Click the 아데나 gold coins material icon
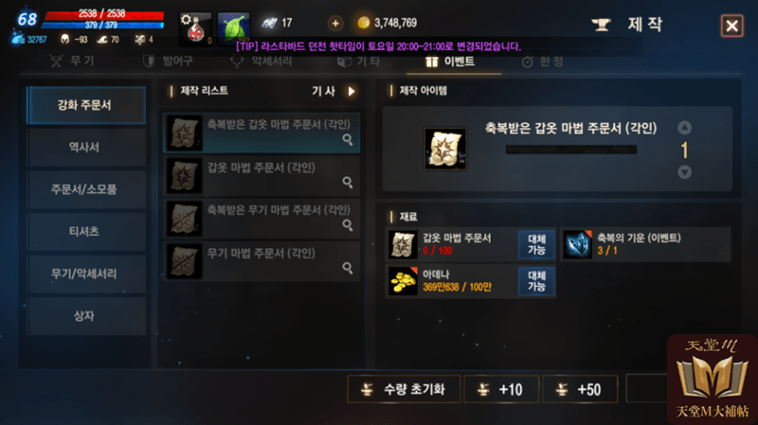Screen dimensions: 758x425 click(403, 281)
